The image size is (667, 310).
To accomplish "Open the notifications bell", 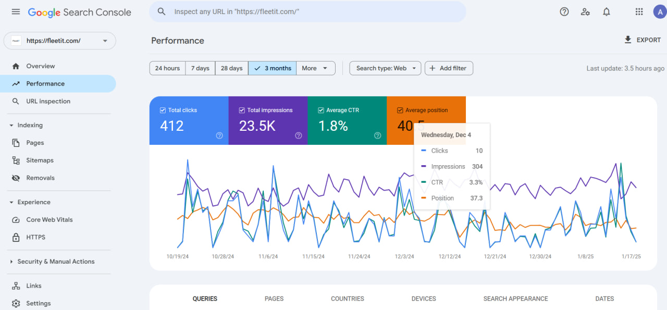I will click(x=607, y=11).
